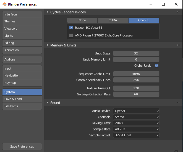183x152 pixels.
Task: Go to the Editing section
Action: pos(22,43)
